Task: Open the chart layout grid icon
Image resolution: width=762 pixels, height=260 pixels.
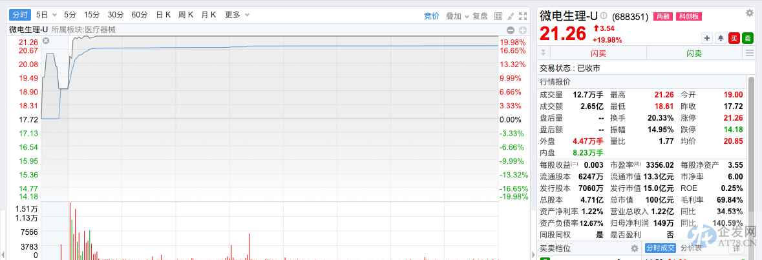Action: [498, 15]
